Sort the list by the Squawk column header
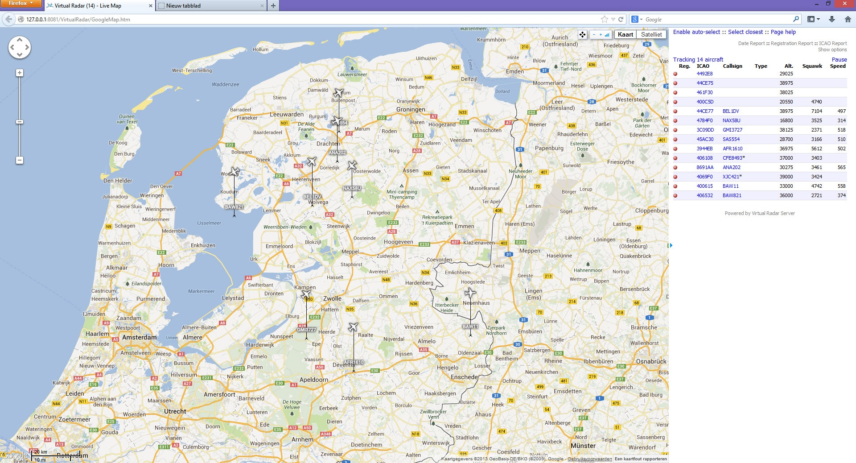 point(812,66)
